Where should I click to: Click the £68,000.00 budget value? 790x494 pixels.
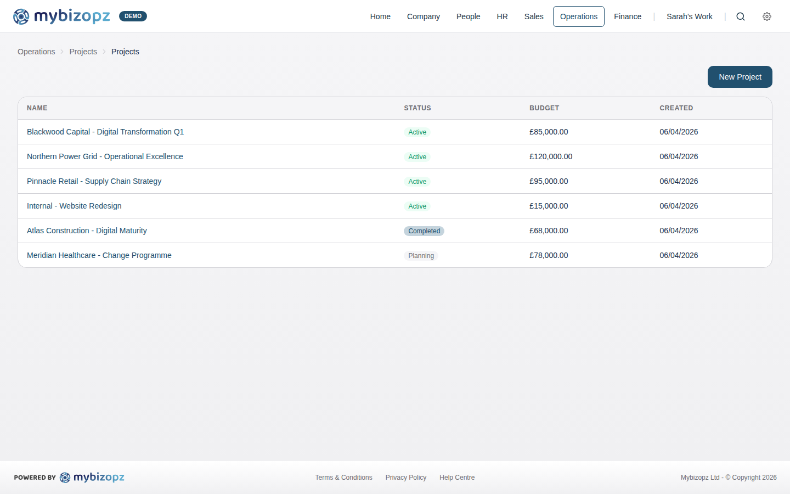click(x=549, y=231)
